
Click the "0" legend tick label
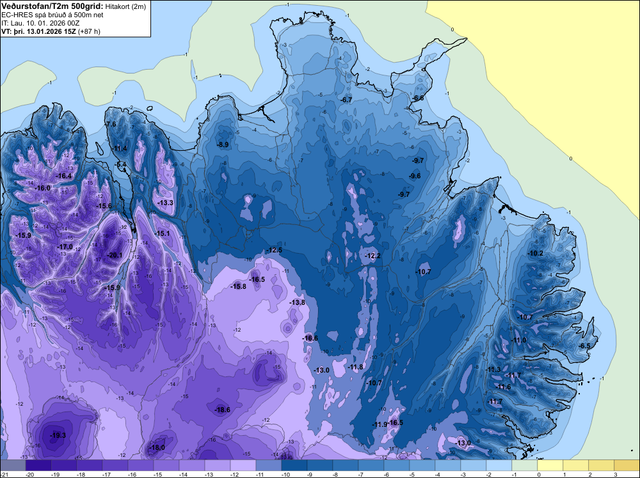click(x=538, y=475)
